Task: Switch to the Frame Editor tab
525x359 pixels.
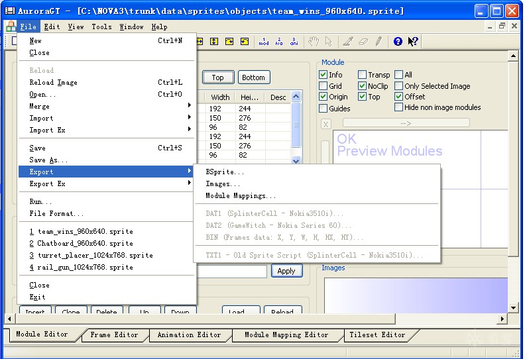Action: click(114, 334)
